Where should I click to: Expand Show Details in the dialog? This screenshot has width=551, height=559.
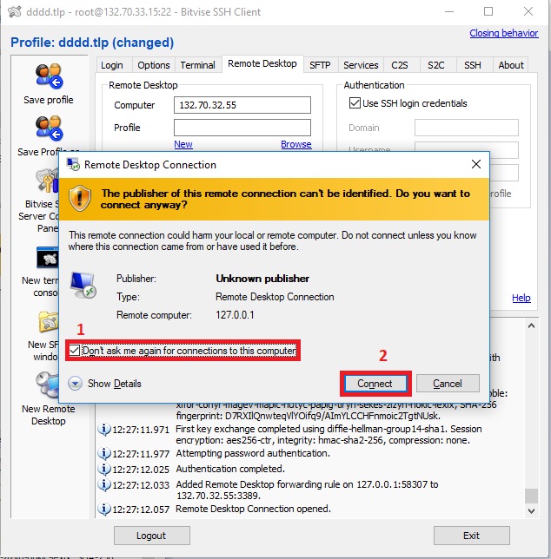[104, 384]
